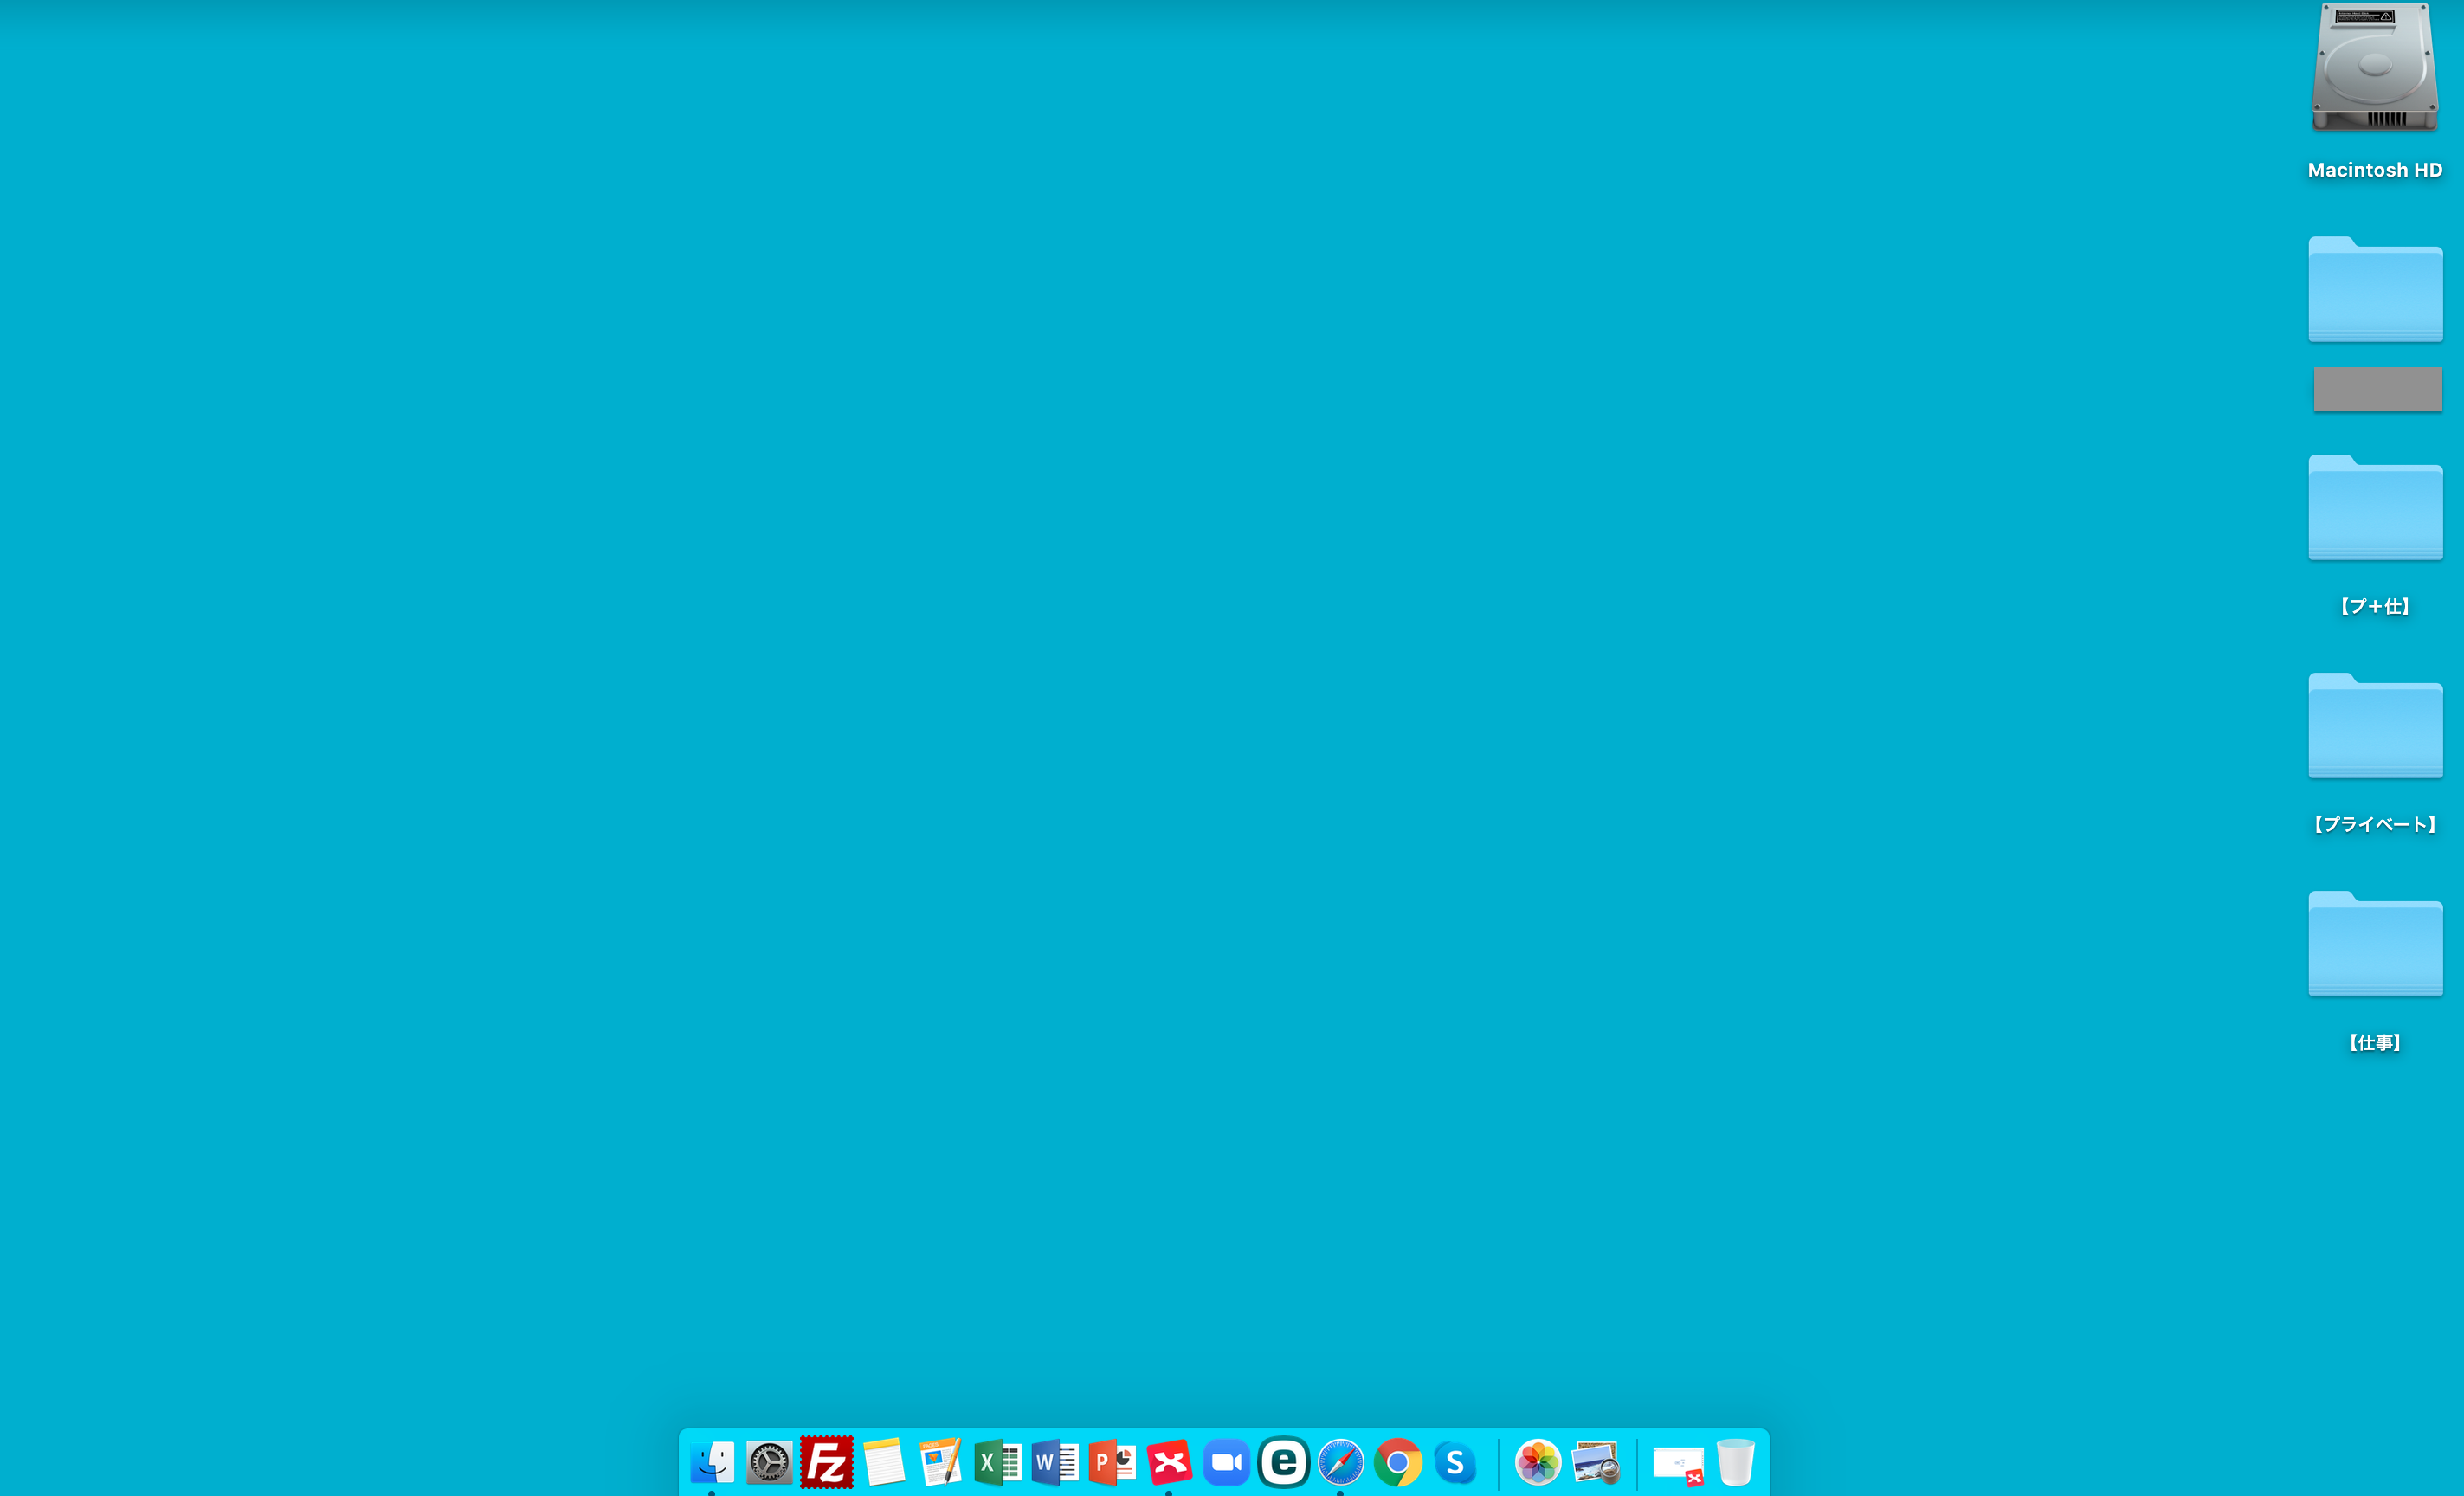Start the Zoom app
Viewport: 2464px width, 1496px height.
tap(1226, 1463)
